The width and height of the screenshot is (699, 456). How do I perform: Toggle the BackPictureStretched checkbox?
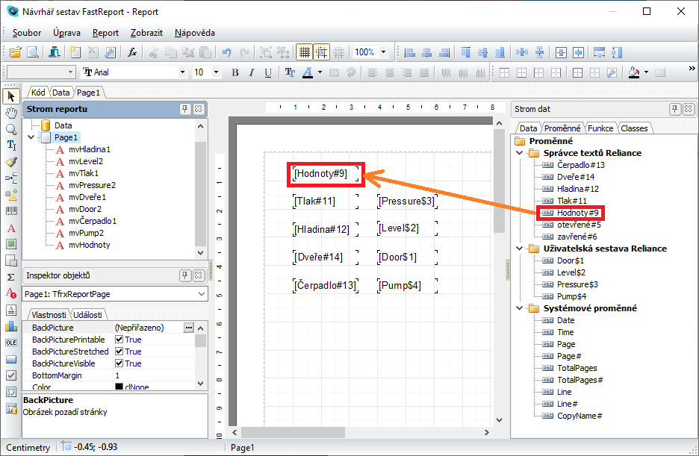[119, 352]
